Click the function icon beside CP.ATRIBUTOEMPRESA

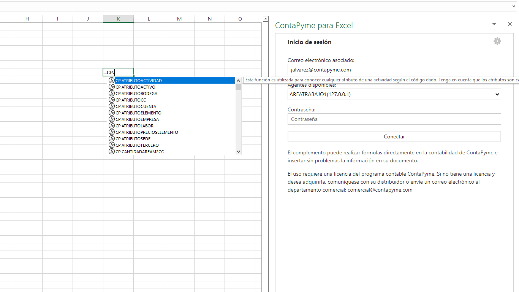coord(112,119)
